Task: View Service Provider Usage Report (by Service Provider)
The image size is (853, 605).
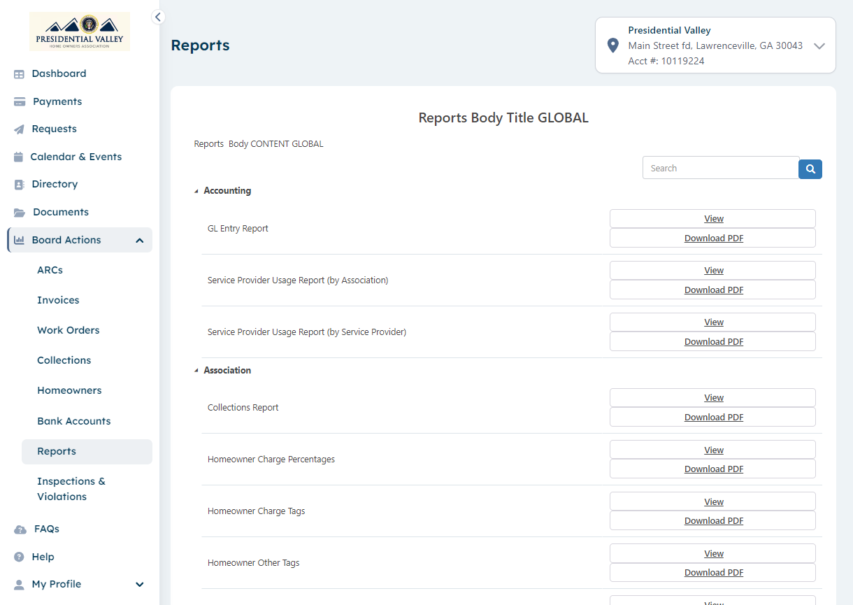Action: [712, 322]
